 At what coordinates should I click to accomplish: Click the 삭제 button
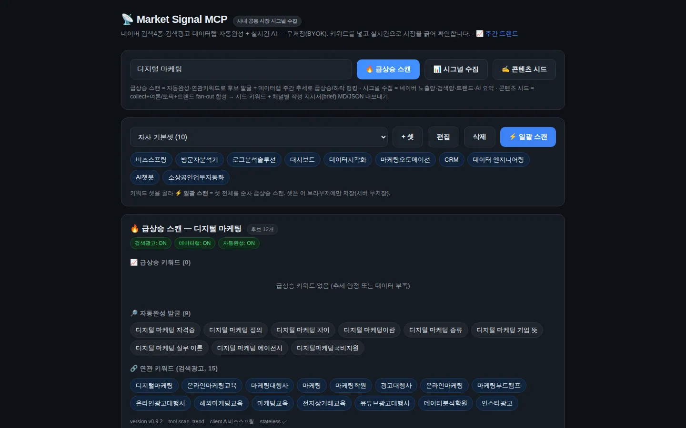479,137
